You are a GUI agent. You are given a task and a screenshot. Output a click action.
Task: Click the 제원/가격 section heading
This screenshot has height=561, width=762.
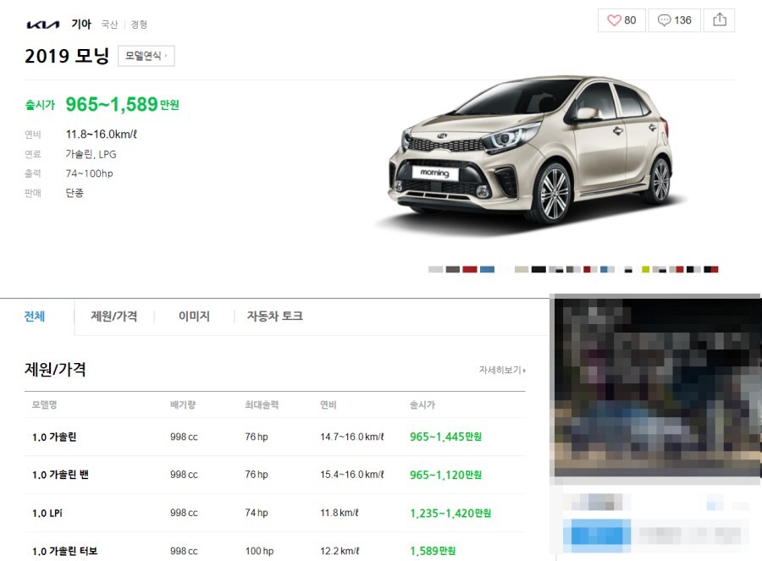click(55, 370)
